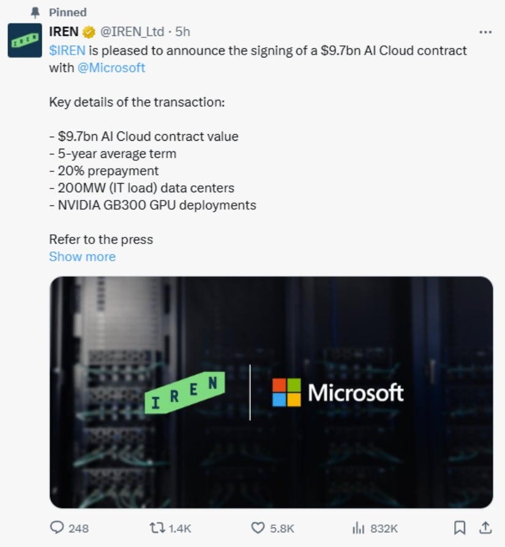Open the view count analytics icon

(359, 527)
